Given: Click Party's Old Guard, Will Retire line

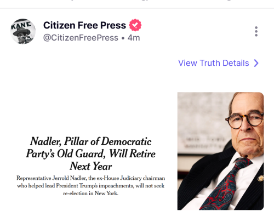Looking at the screenshot, I should coord(91,153).
